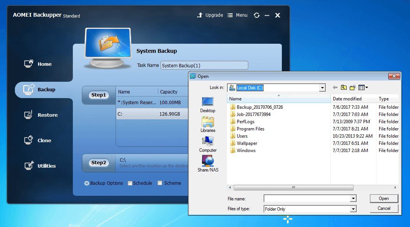Viewport: 410px width, 227px height.
Task: Expand the File name dropdown arrow
Action: click(353, 198)
